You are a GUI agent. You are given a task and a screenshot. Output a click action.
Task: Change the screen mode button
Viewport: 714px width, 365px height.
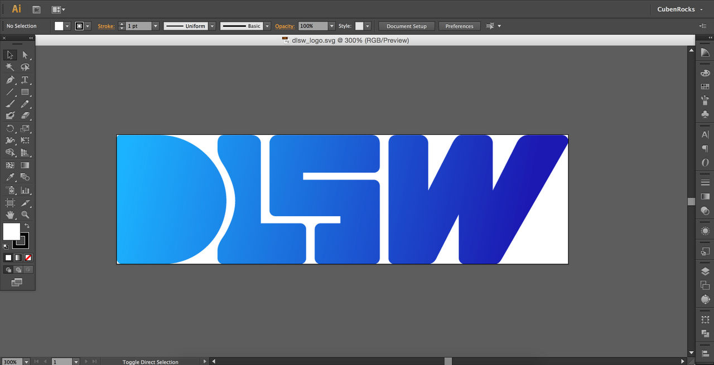(17, 283)
